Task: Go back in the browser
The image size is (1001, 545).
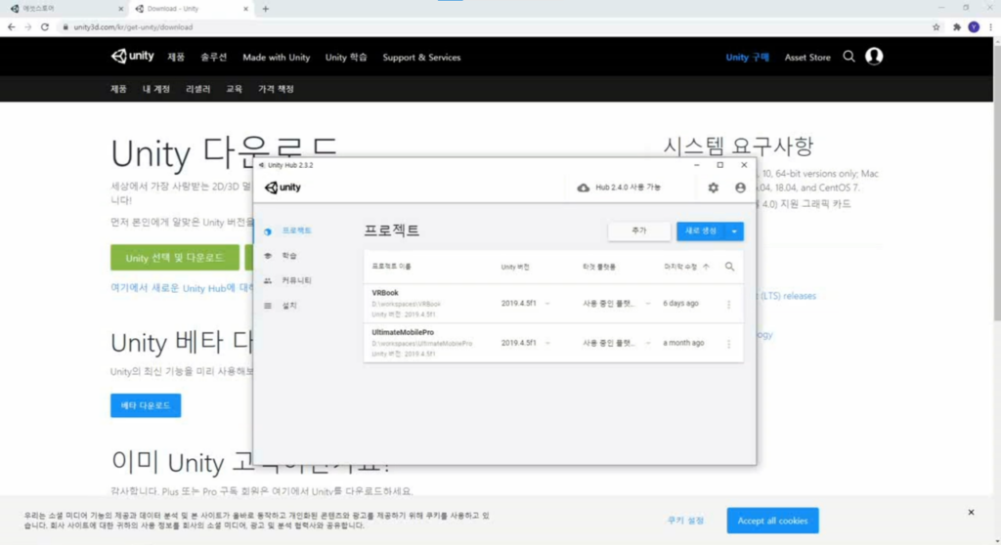Action: pyautogui.click(x=11, y=27)
